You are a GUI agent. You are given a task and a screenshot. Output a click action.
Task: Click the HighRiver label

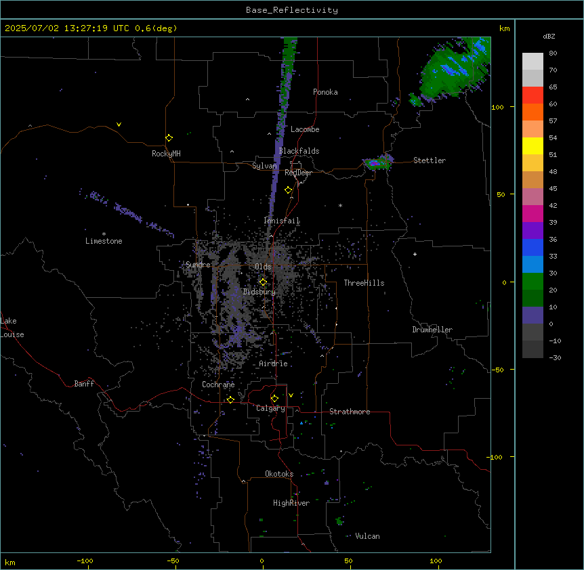(291, 503)
